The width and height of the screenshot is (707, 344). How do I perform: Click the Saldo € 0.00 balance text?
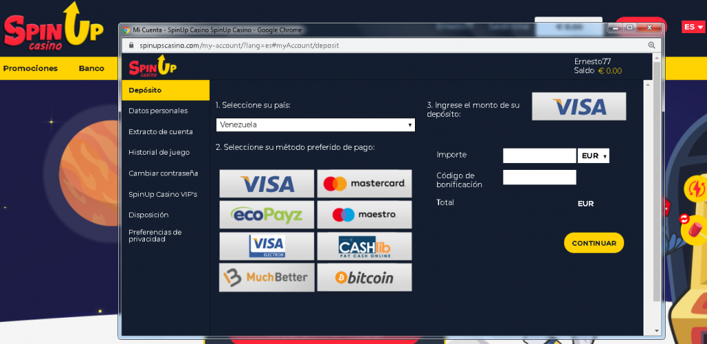pyautogui.click(x=598, y=70)
